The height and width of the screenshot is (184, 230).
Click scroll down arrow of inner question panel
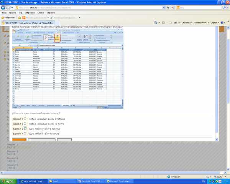217,140
